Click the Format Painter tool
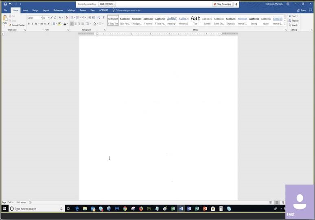The height and width of the screenshot is (220, 315). click(17, 25)
